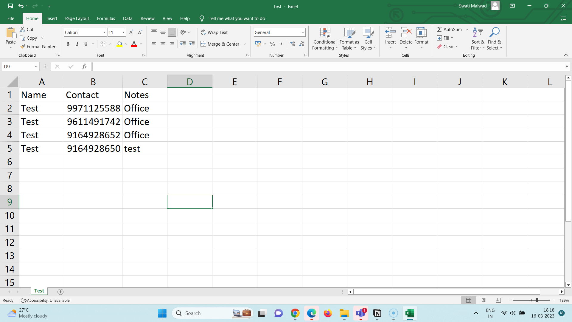Open the General number format dropdown
The image size is (572, 322).
click(303, 32)
